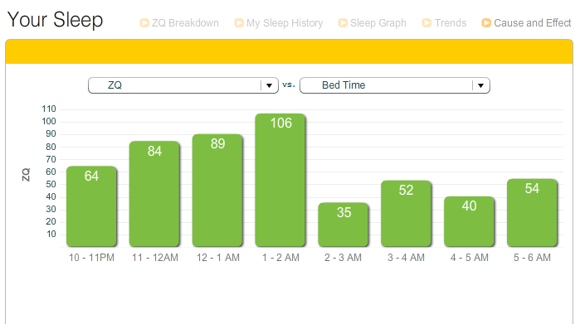Select the 54 bar for 5 - 6 AM

pyautogui.click(x=532, y=213)
